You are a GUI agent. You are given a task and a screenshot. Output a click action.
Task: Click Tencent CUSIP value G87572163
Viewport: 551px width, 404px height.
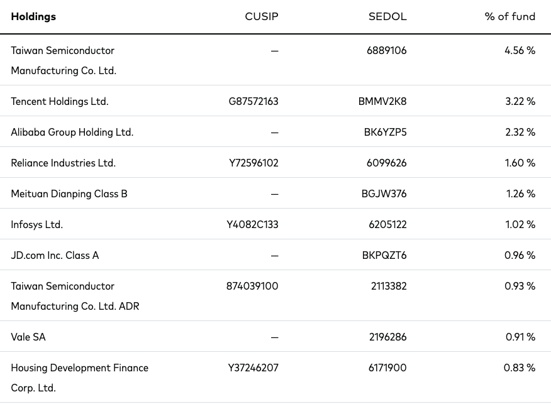tap(253, 101)
